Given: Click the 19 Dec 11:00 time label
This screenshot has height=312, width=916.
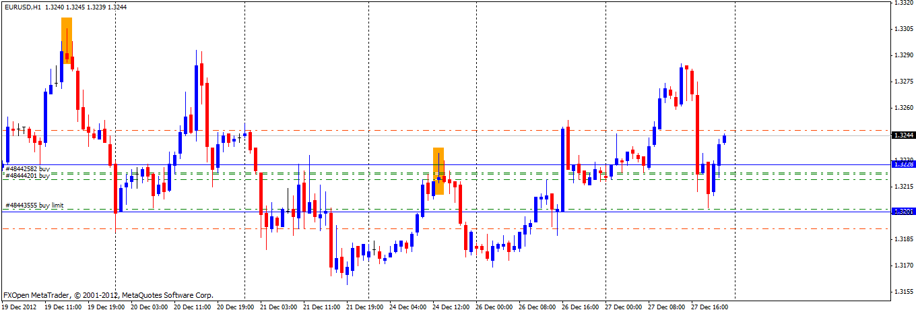Looking at the screenshot, I should pyautogui.click(x=63, y=307).
